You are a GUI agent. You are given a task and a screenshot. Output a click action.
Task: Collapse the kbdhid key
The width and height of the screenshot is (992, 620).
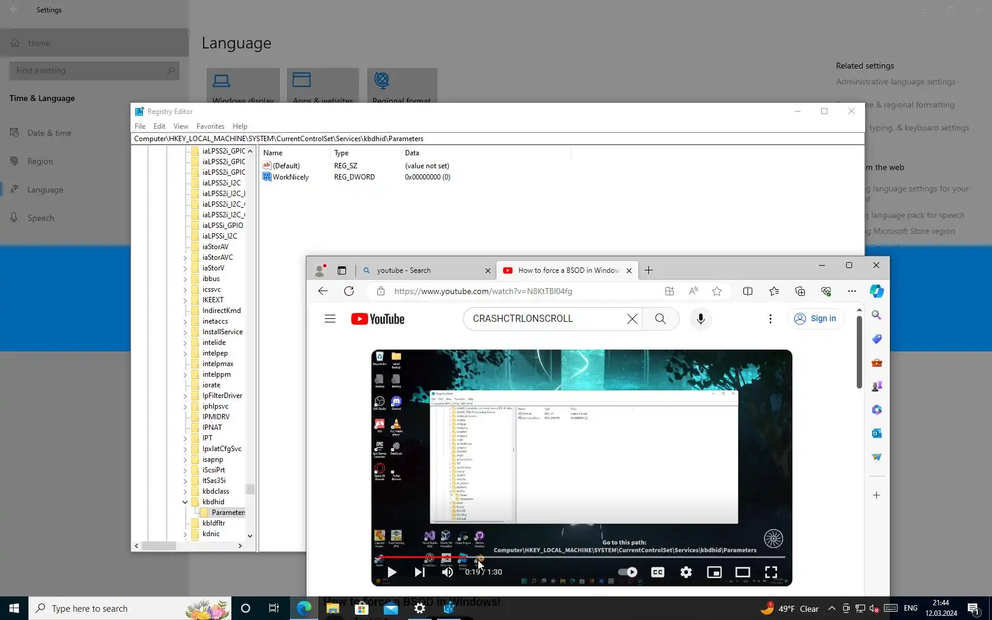185,502
